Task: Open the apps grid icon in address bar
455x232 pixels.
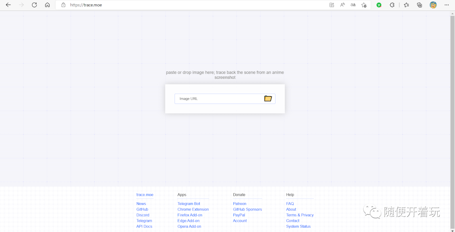Action: [x=332, y=5]
